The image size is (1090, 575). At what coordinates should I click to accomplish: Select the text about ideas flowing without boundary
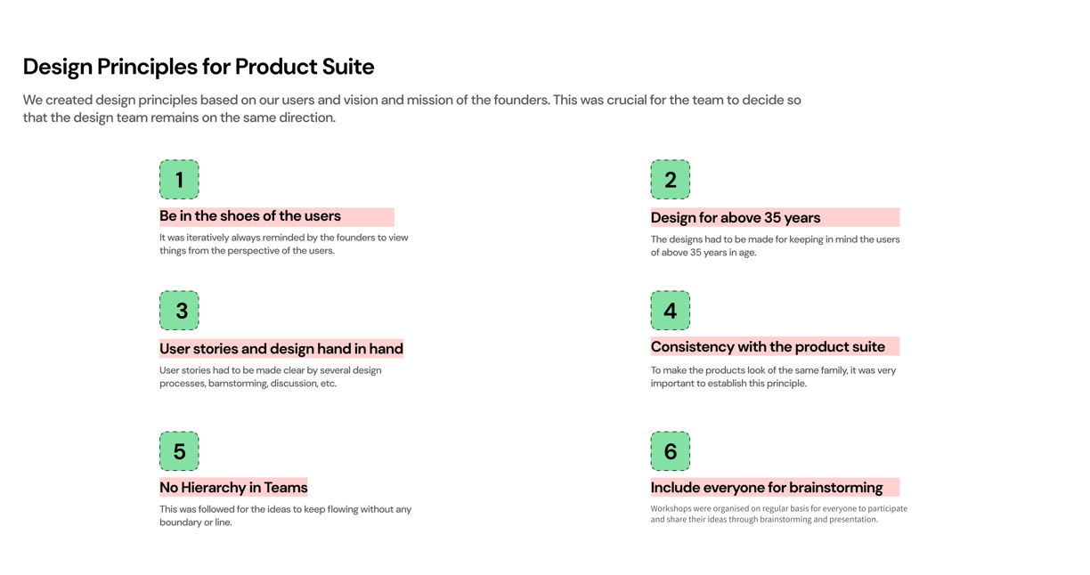point(285,515)
